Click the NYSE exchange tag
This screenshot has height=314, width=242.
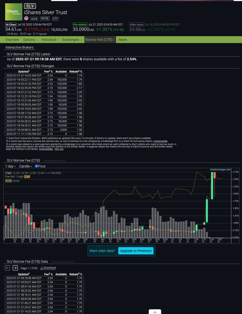(x=45, y=19)
